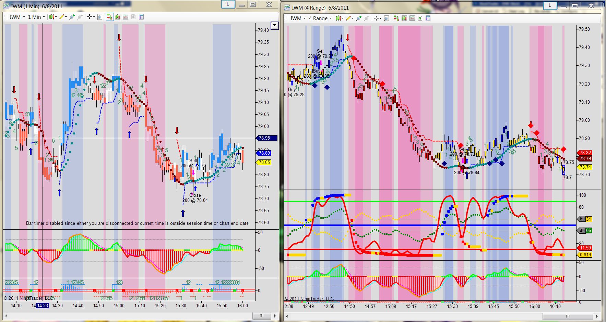Viewport: 606px width, 322px height.
Task: Zoom in on the IWM 1 Min chart
Action: (x=72, y=17)
